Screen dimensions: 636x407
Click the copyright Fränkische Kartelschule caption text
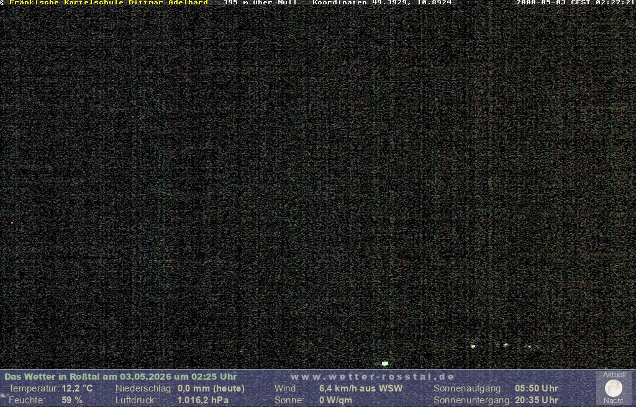[104, 2]
